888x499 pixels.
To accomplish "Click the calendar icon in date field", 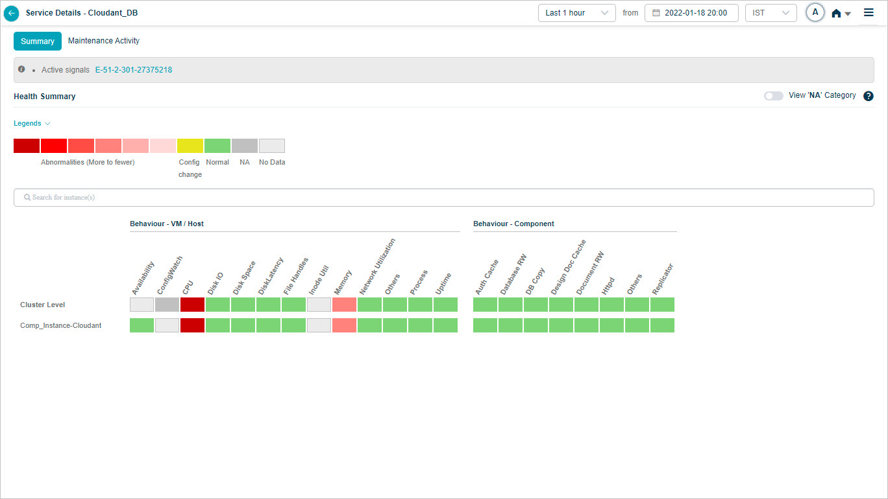I will click(656, 13).
